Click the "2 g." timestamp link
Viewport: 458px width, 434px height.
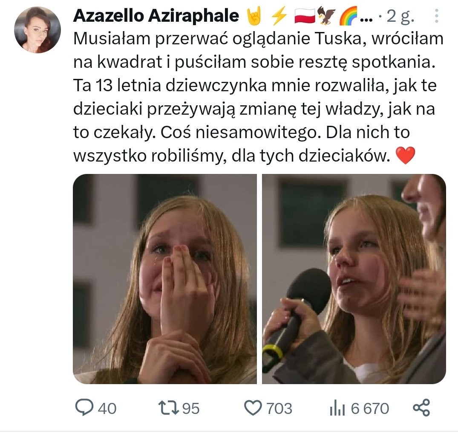(x=400, y=16)
